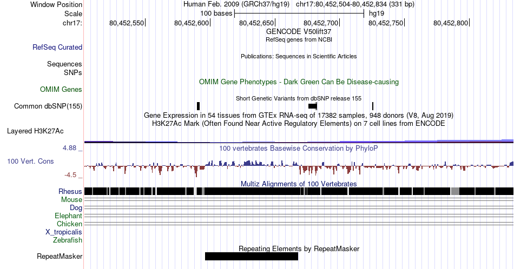Image resolution: width=514 pixels, height=269 pixels.
Task: Click the Sequences track label
Action: coord(64,64)
